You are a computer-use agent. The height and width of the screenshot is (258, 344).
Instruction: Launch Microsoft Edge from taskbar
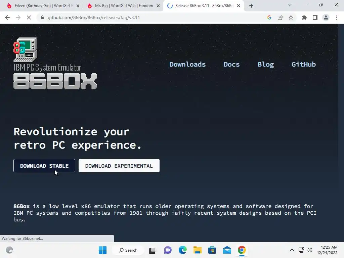tap(182, 250)
